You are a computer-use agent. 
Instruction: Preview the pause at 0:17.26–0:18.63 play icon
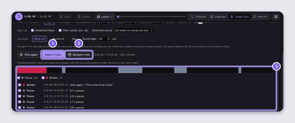coord(45,102)
